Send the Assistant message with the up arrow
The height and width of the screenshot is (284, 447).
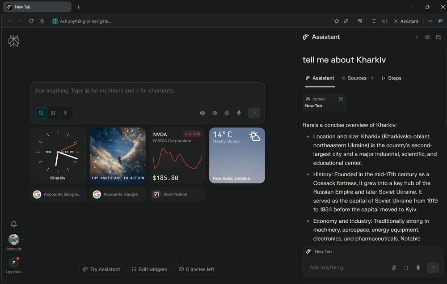click(433, 267)
